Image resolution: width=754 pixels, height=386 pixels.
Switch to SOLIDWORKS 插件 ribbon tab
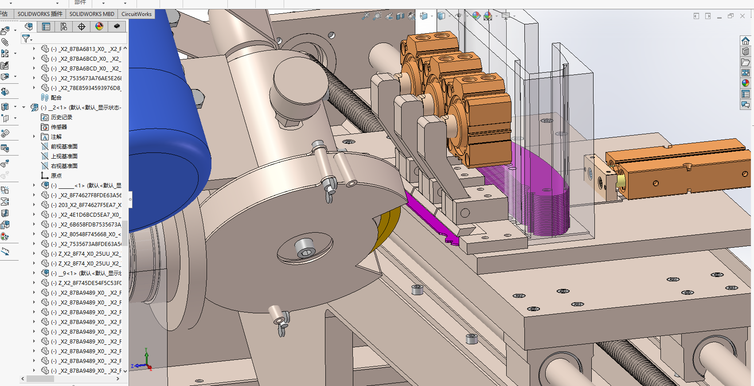pyautogui.click(x=40, y=14)
